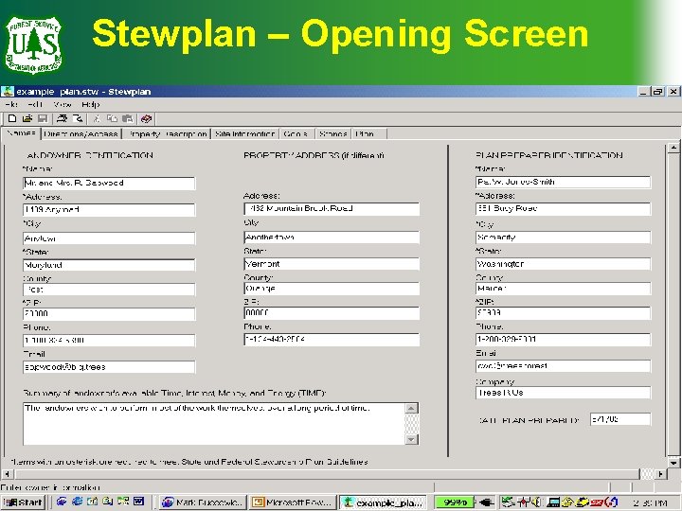The height and width of the screenshot is (511, 682).
Task: Click property Address field 'Mountain Brook Road'
Action: pos(332,208)
